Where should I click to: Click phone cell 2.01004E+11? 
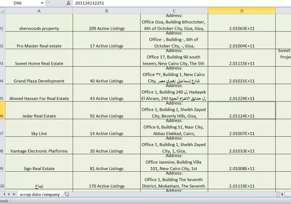(242, 40)
